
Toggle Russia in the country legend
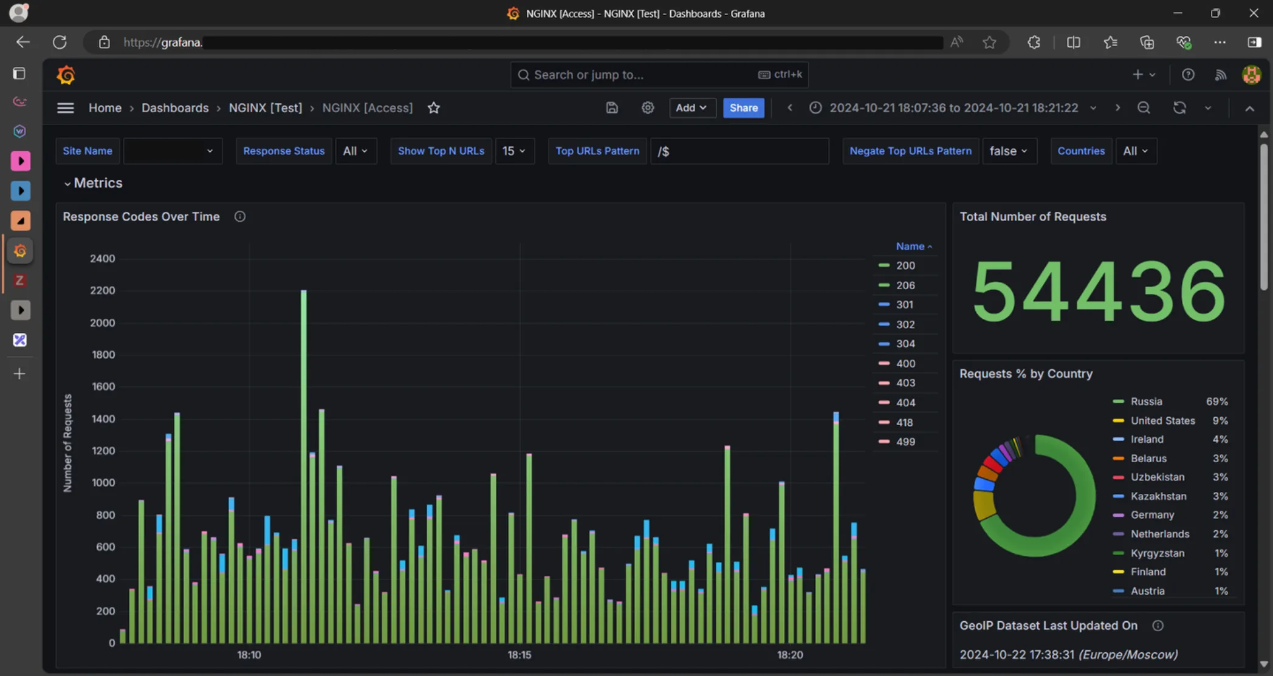[1146, 401]
